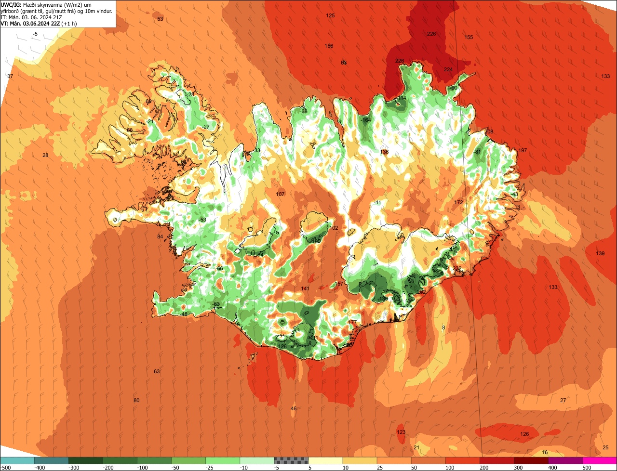Click the dark red legend swatch between 200 and 300
The height and width of the screenshot is (471, 617).
coord(497,460)
